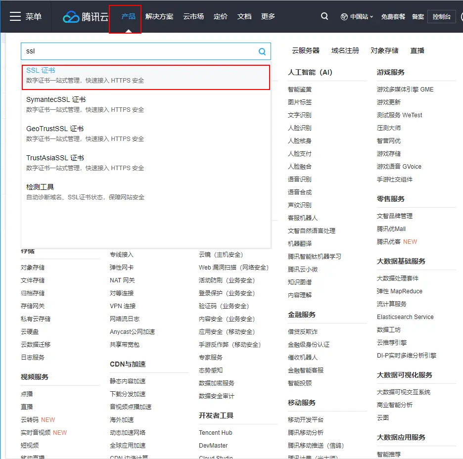Select the SymantecSSL 证书 result
The width and height of the screenshot is (463, 459).
pyautogui.click(x=146, y=104)
